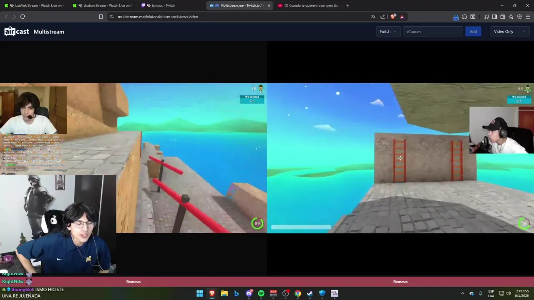Remove the right stream
The image size is (534, 300).
pyautogui.click(x=400, y=282)
